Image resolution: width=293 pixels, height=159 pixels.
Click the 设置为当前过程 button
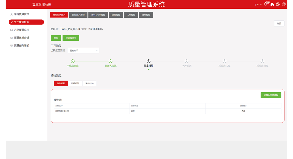[x=271, y=95]
